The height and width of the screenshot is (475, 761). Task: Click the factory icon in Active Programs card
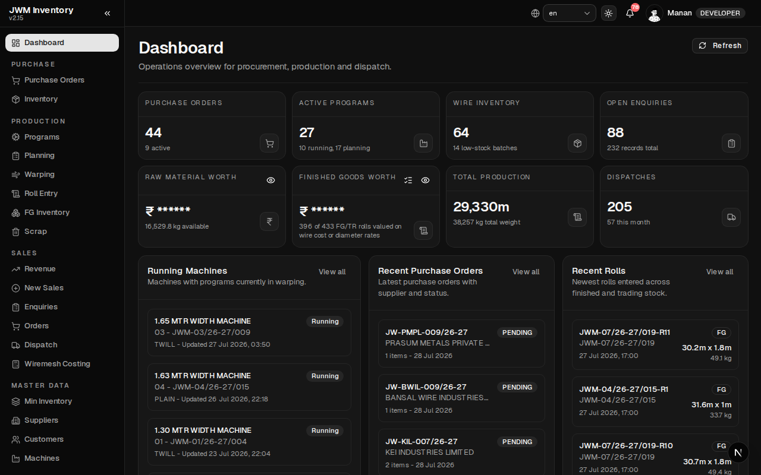pyautogui.click(x=423, y=143)
